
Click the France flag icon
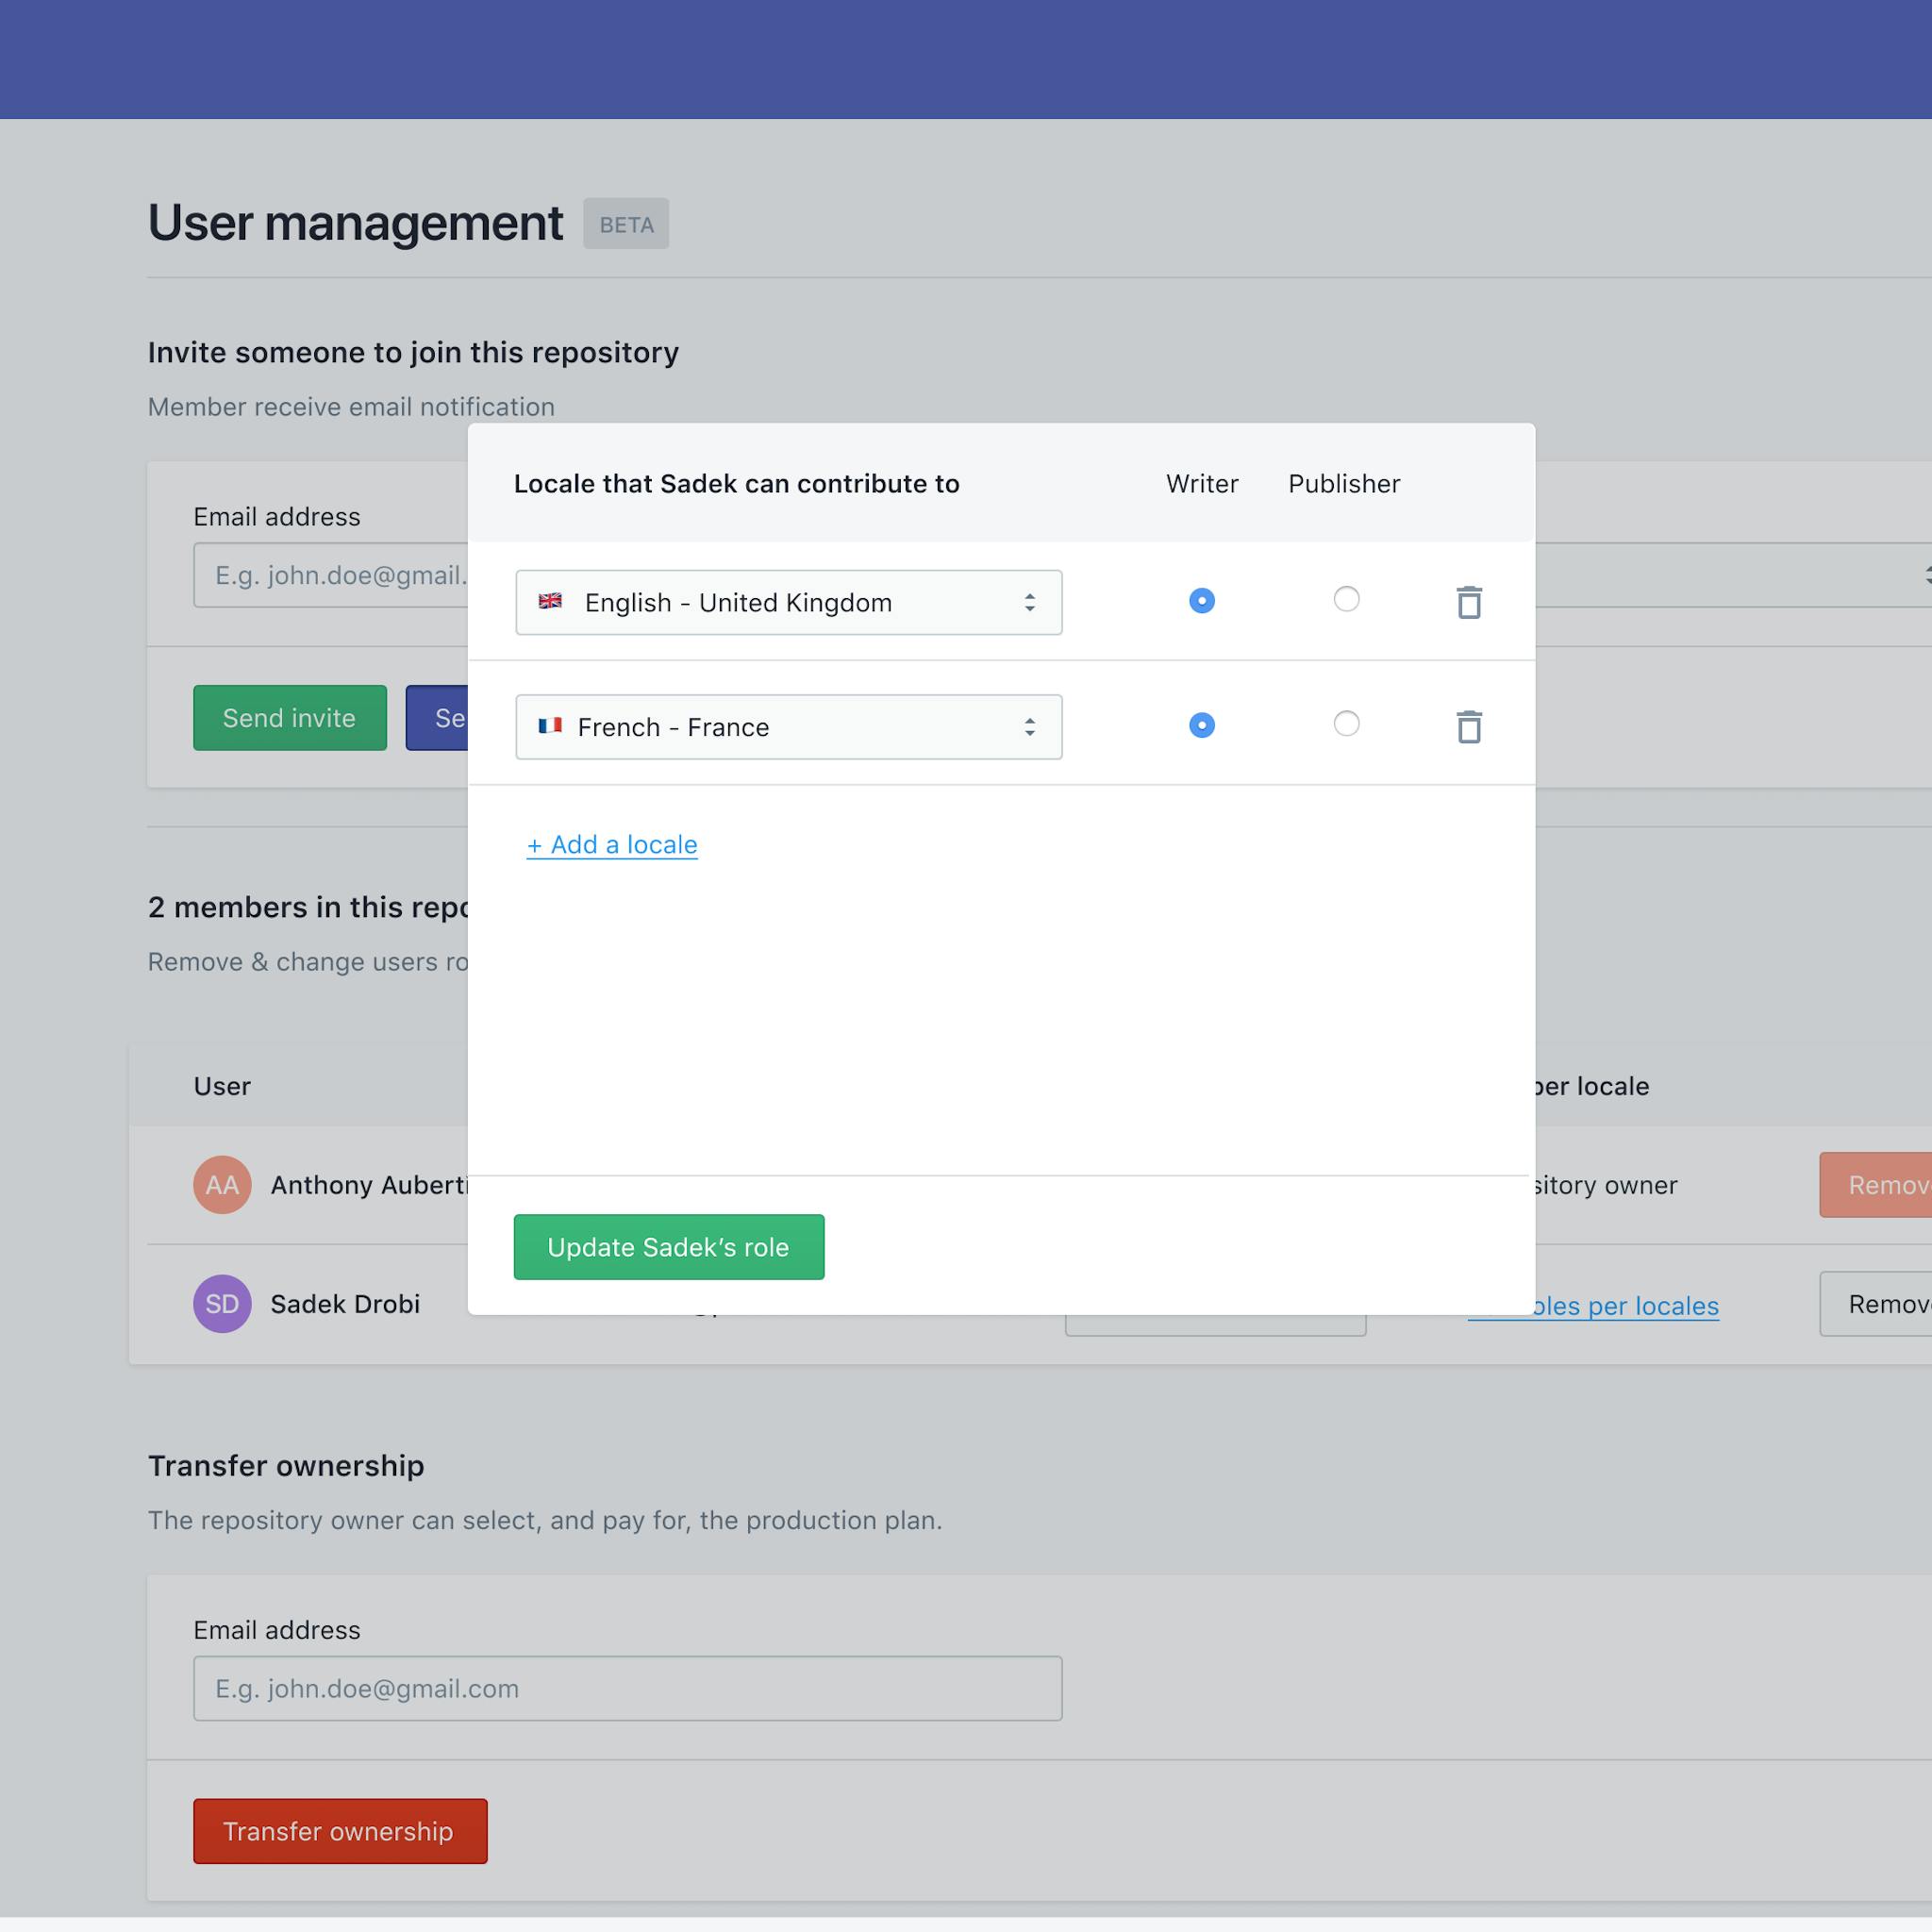pos(550,726)
